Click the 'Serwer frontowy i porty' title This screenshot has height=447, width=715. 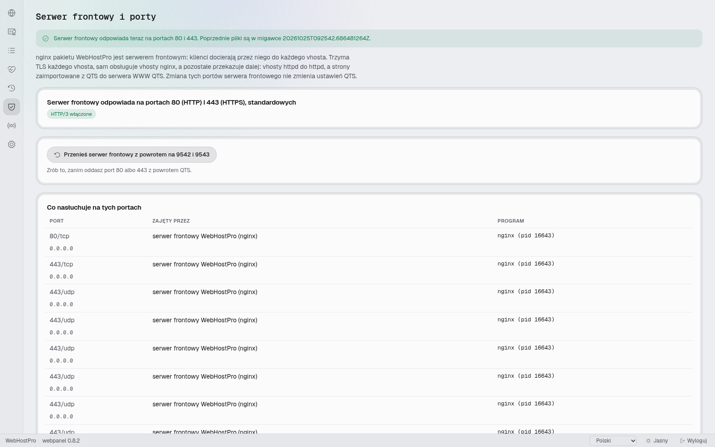[x=96, y=17]
